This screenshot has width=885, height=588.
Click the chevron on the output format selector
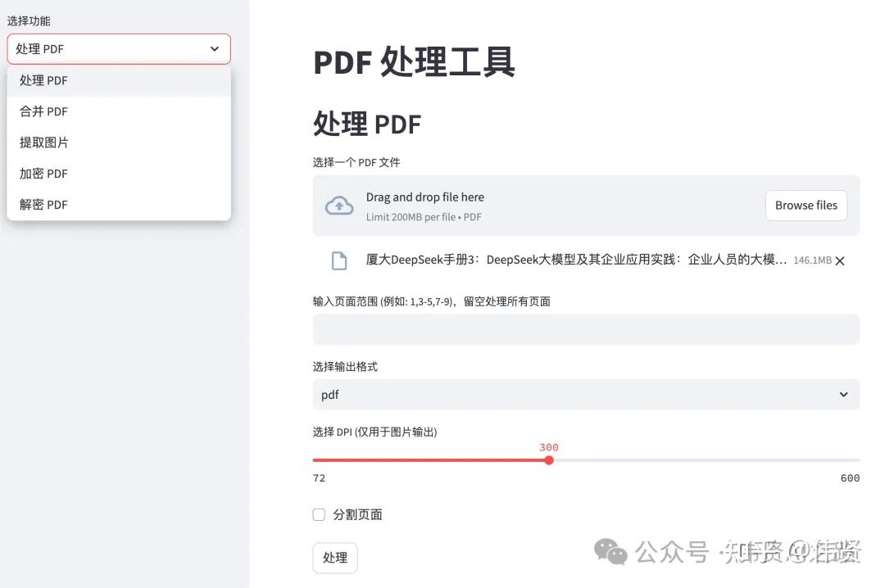(843, 395)
